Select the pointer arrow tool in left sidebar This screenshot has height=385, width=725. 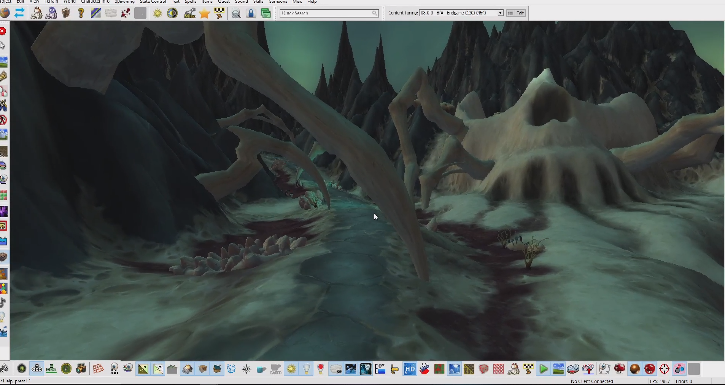3,46
